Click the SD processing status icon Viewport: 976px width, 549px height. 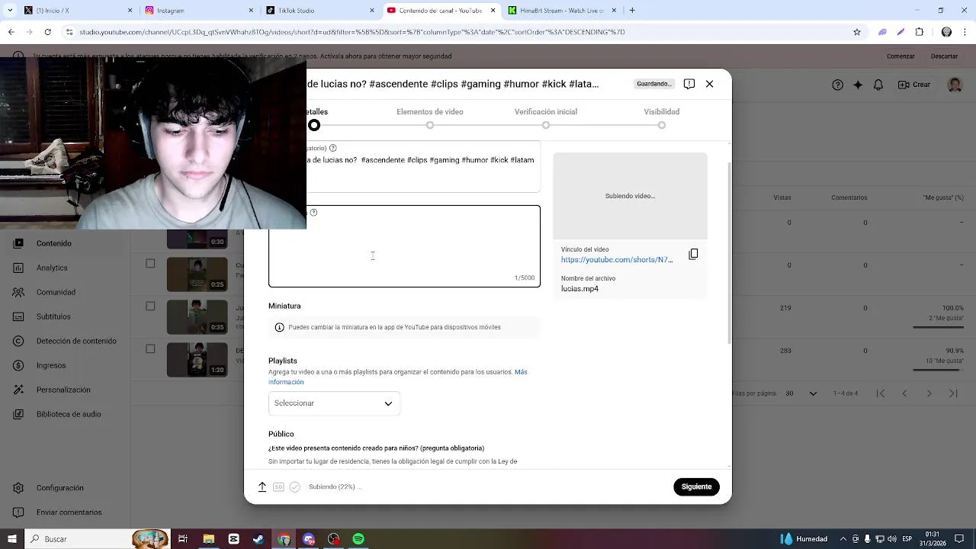click(x=278, y=486)
